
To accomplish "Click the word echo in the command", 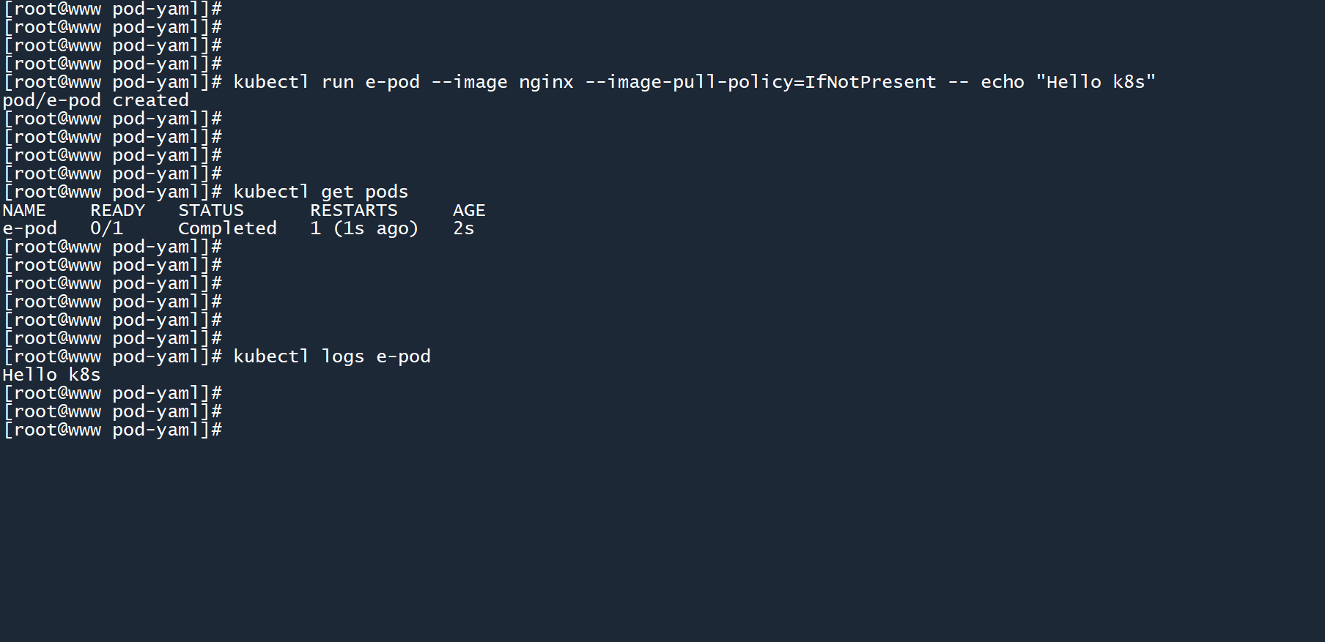I will (1002, 82).
